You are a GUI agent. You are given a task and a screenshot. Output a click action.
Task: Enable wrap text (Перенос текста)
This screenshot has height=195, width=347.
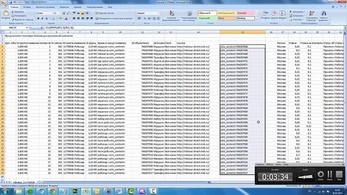pyautogui.click(x=105, y=13)
